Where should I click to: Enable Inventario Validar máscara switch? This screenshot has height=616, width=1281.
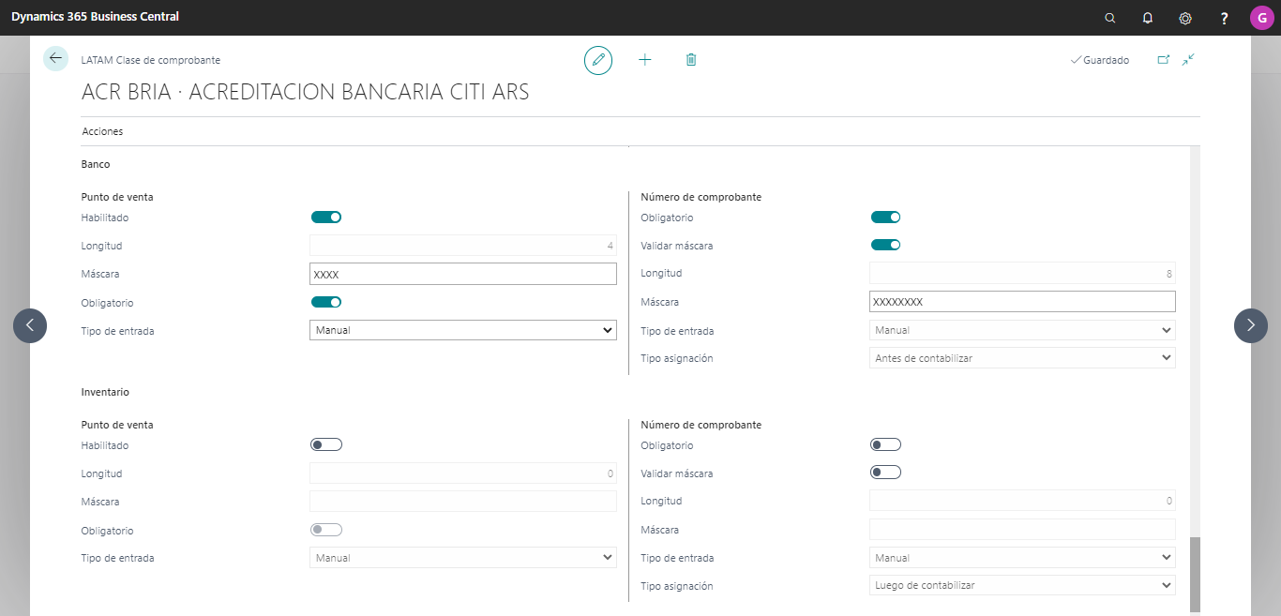(885, 473)
